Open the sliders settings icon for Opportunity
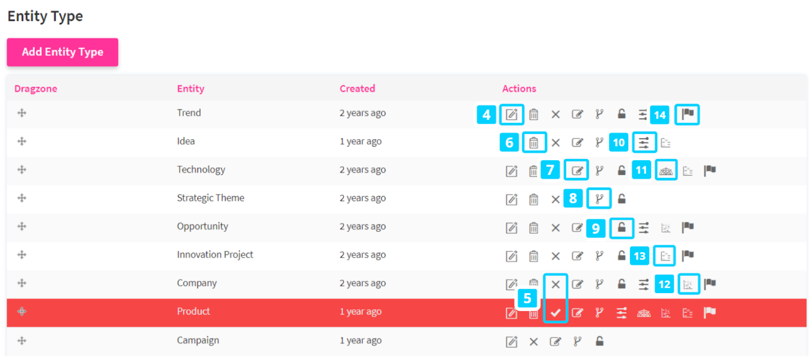This screenshot has width=810, height=360. pos(643,227)
